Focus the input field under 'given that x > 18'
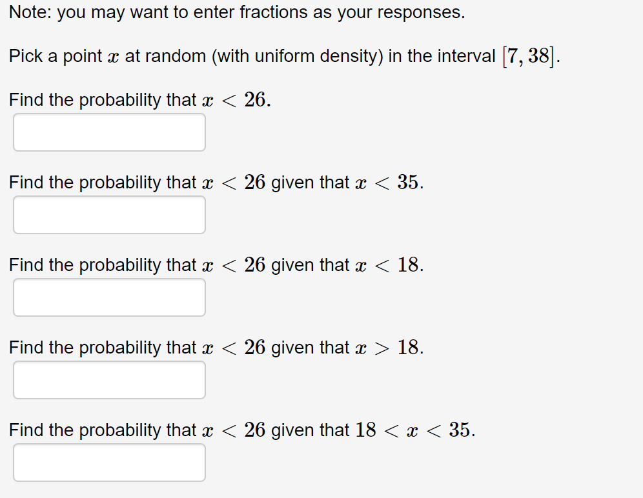 click(108, 380)
